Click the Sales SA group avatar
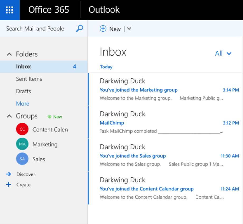 (22, 159)
